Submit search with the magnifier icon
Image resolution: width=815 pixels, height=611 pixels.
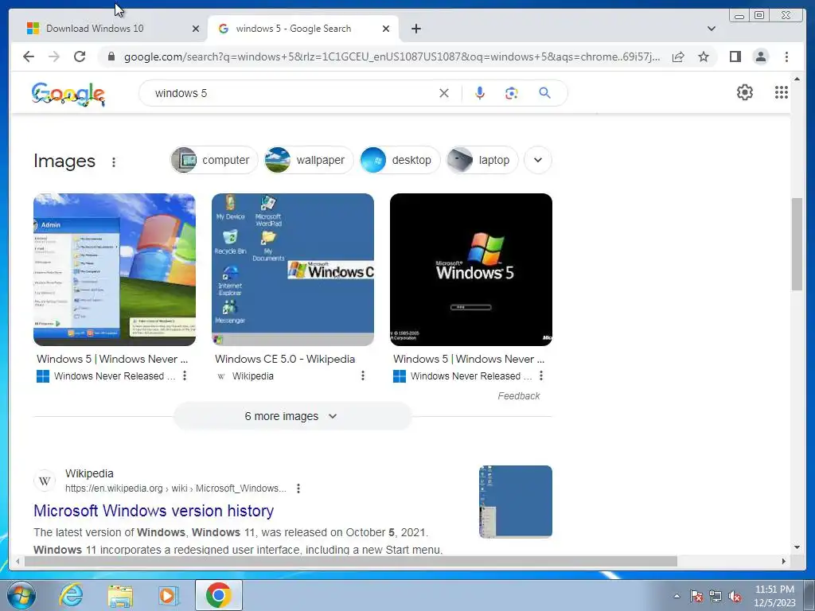pyautogui.click(x=544, y=93)
